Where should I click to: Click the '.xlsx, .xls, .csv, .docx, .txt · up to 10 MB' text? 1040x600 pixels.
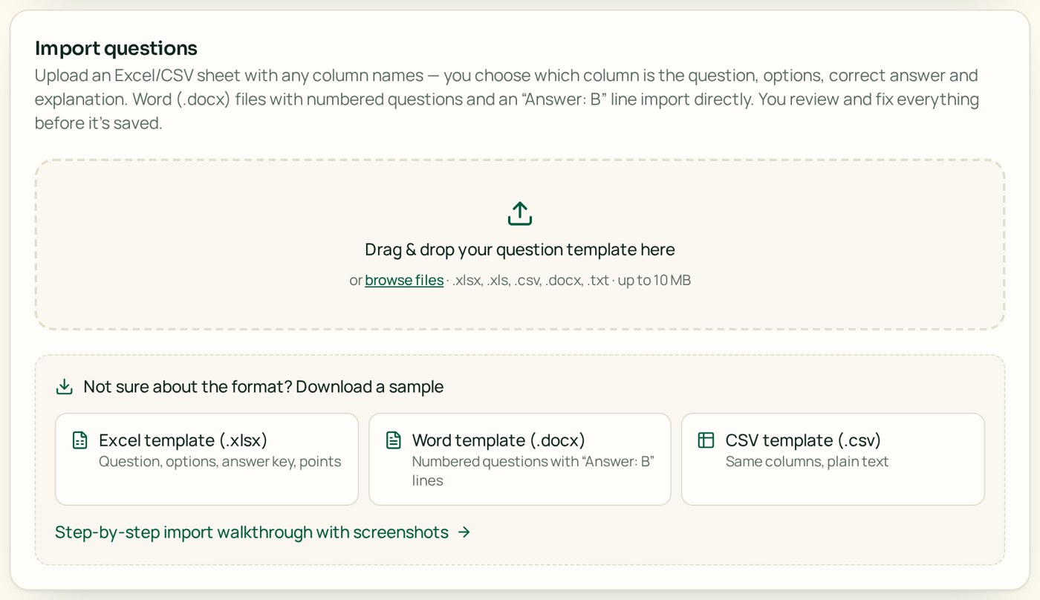point(571,281)
